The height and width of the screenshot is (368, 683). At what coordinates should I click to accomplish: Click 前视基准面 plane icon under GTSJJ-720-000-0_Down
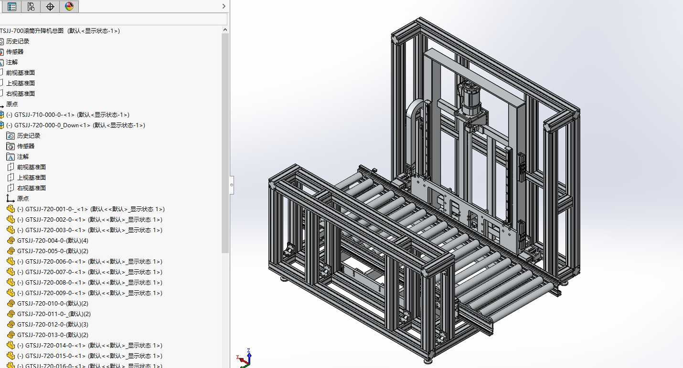(11, 167)
